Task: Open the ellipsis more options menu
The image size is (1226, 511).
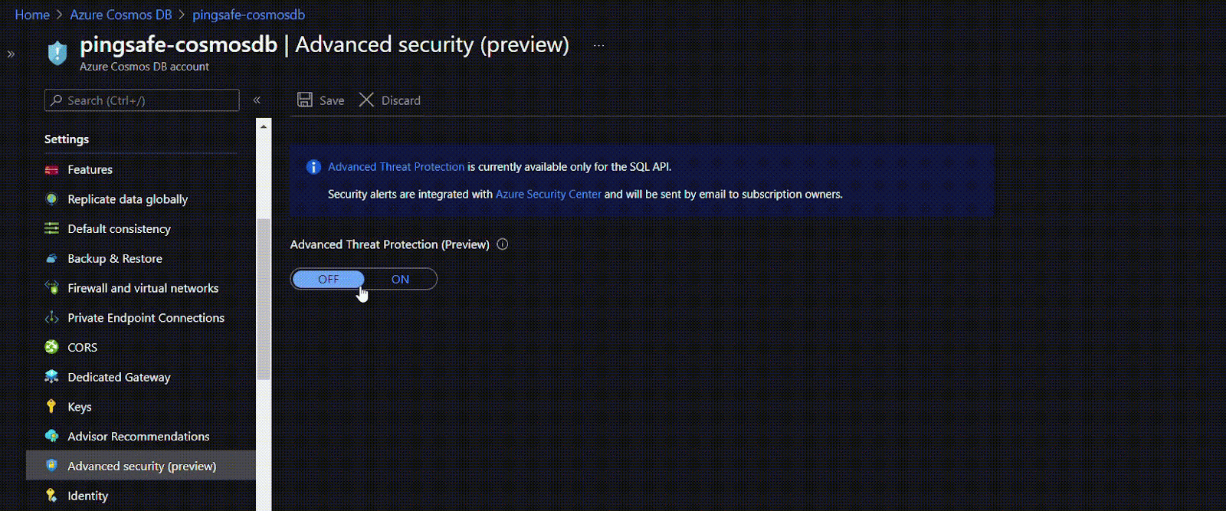Action: [x=598, y=46]
